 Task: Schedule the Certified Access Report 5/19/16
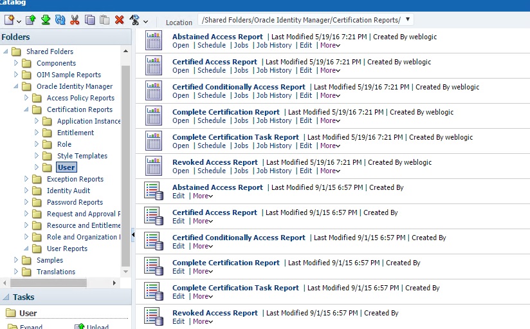[212, 70]
